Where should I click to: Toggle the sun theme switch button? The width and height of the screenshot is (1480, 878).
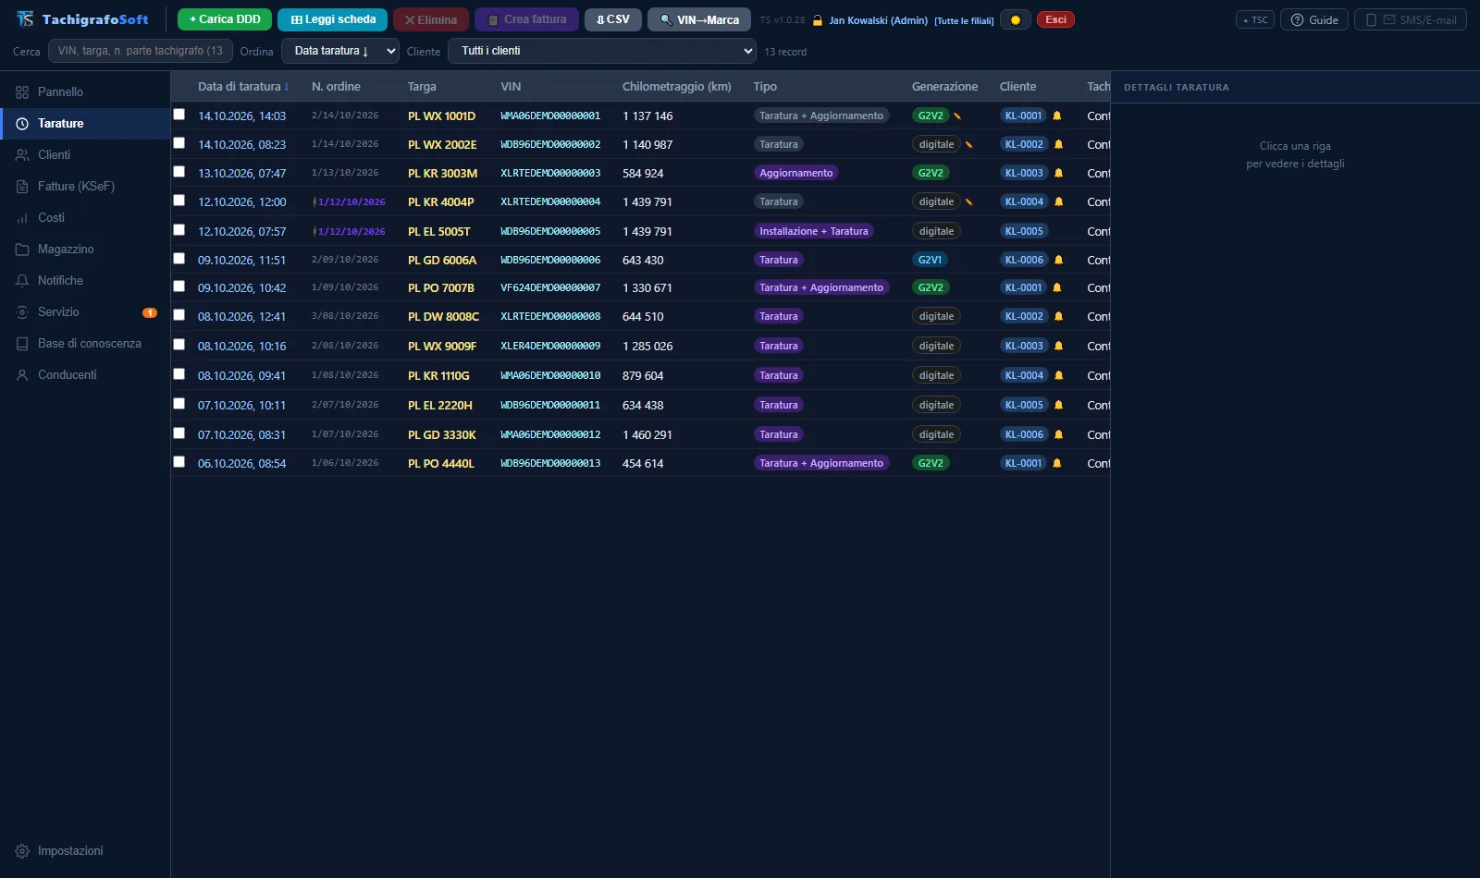point(1016,19)
